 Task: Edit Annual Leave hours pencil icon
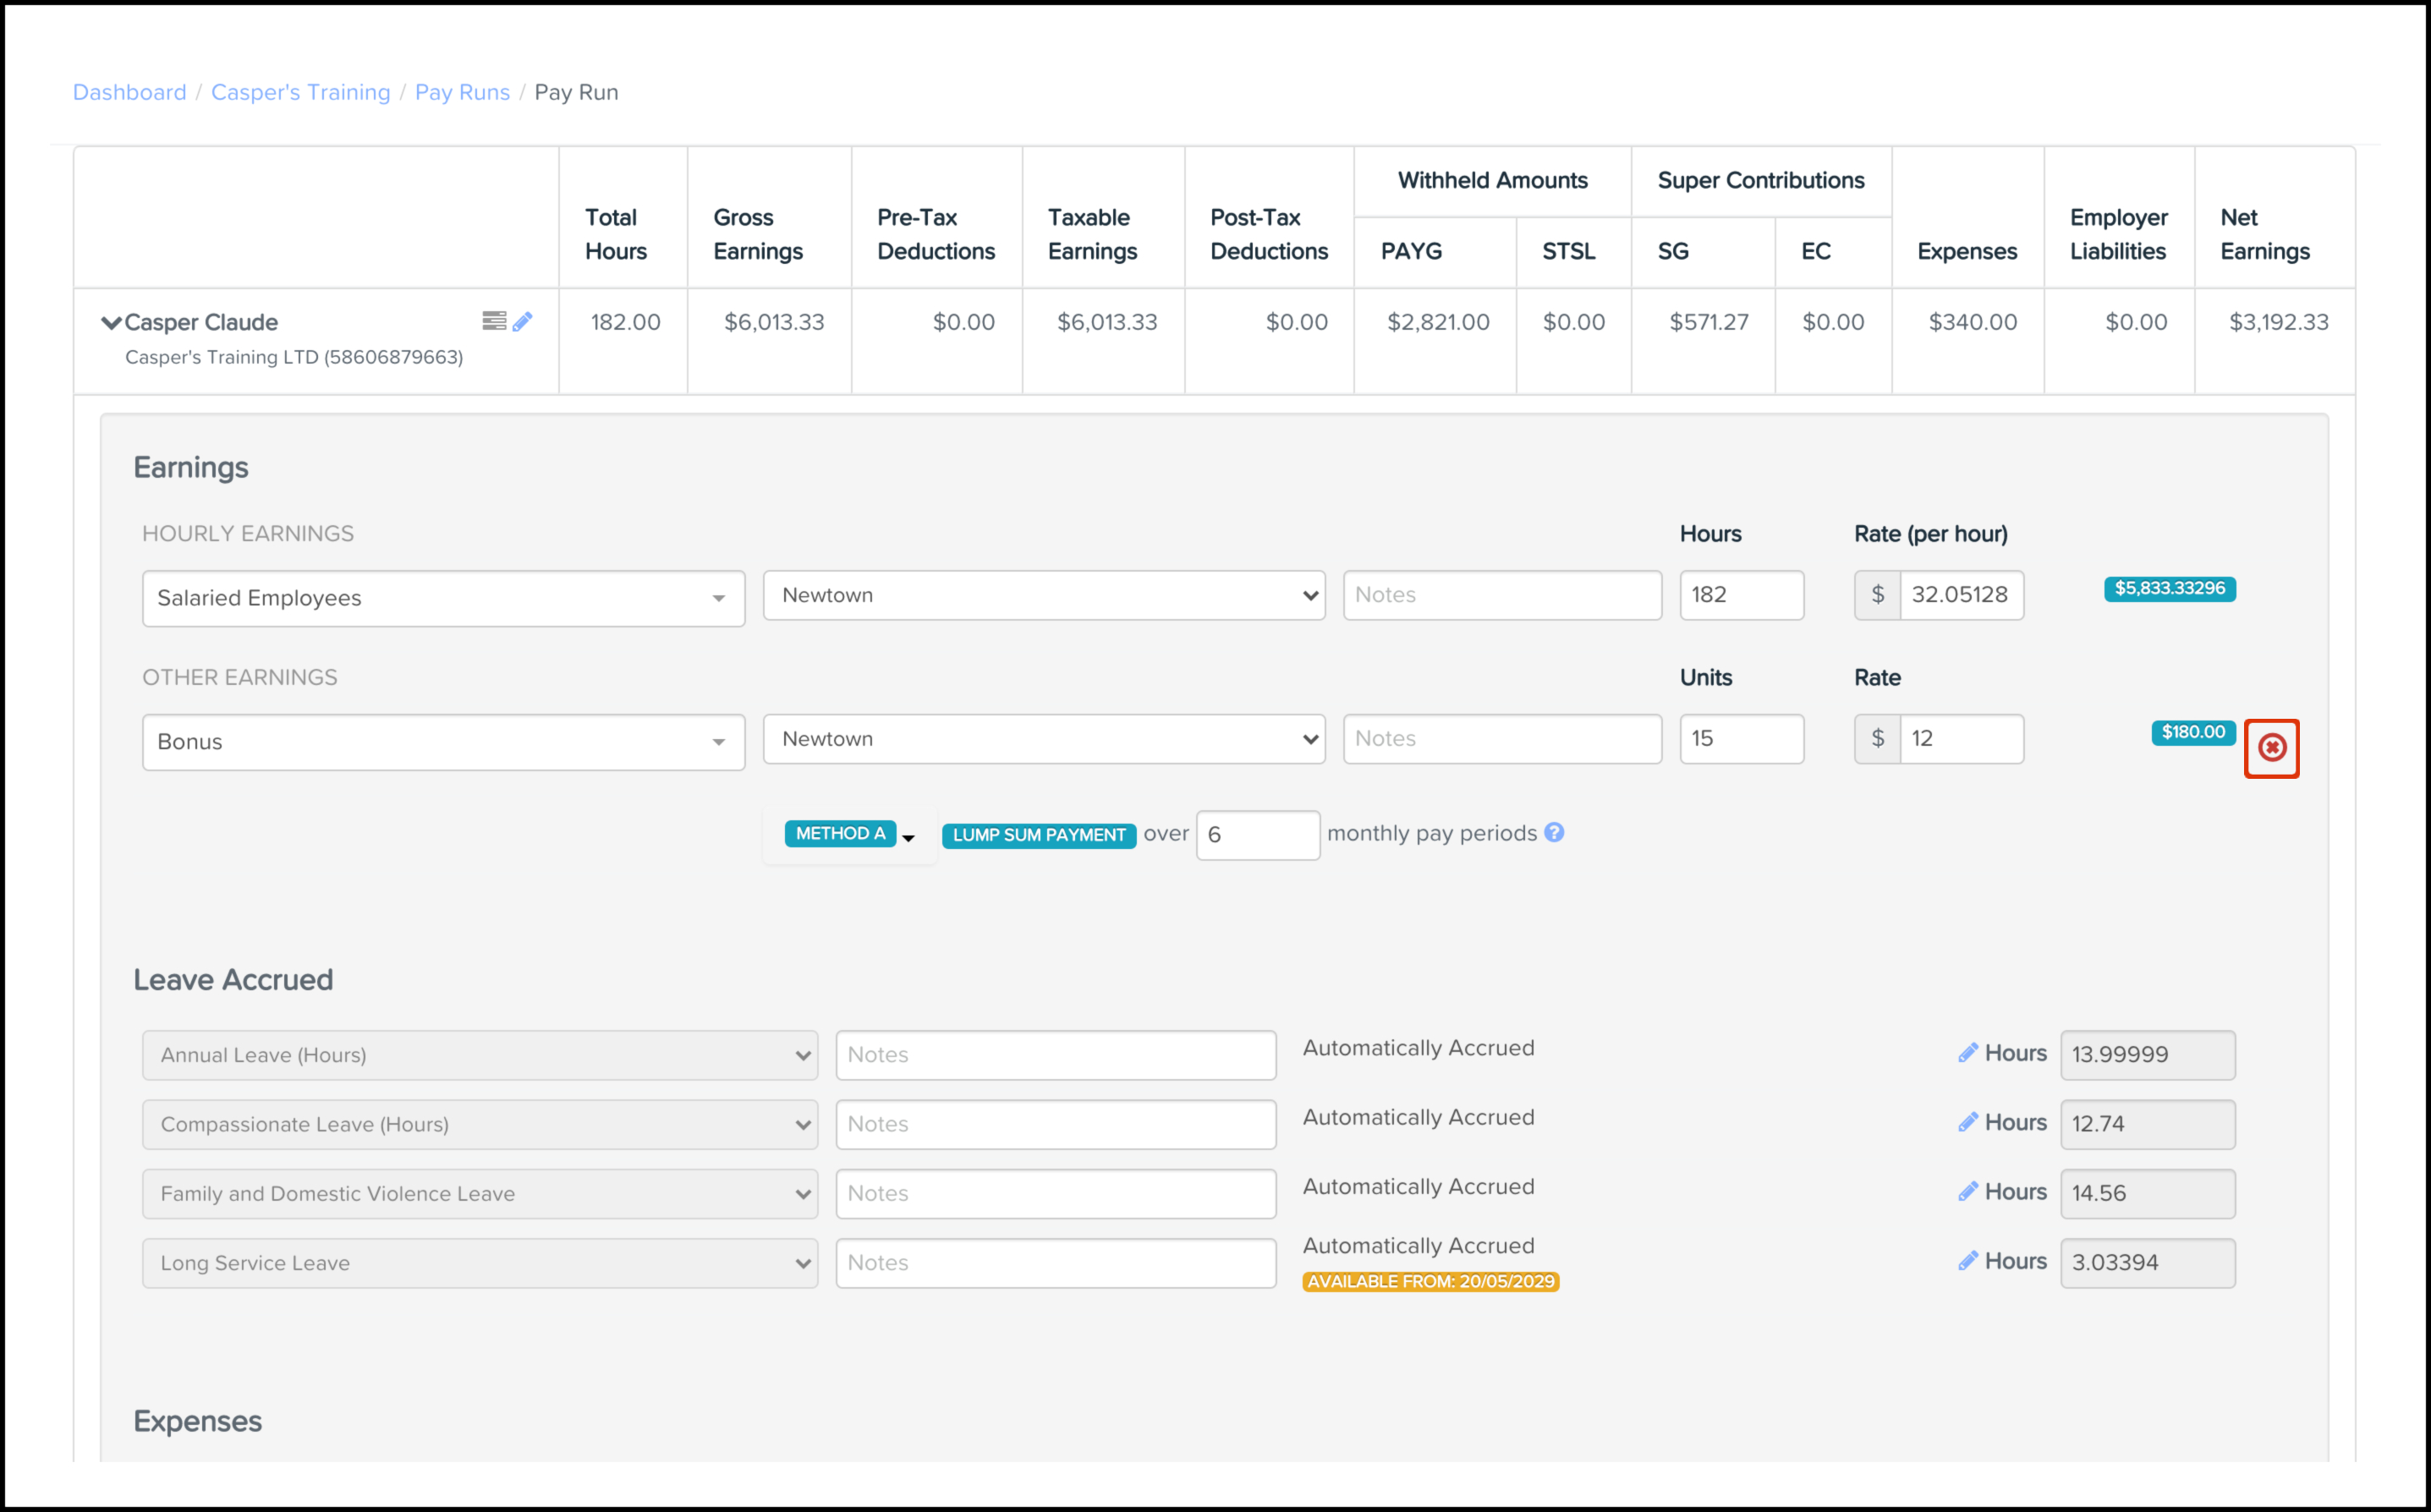coord(1967,1052)
